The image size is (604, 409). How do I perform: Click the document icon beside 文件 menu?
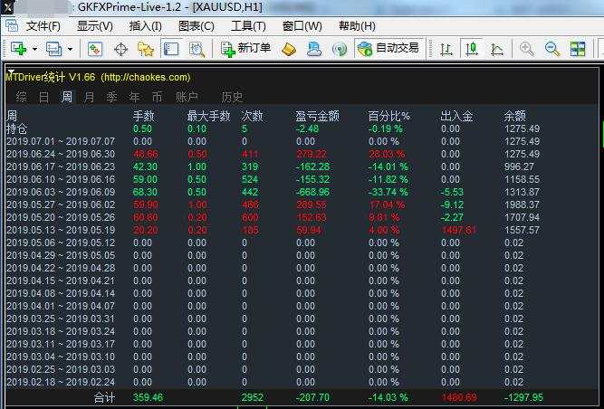[x=12, y=25]
